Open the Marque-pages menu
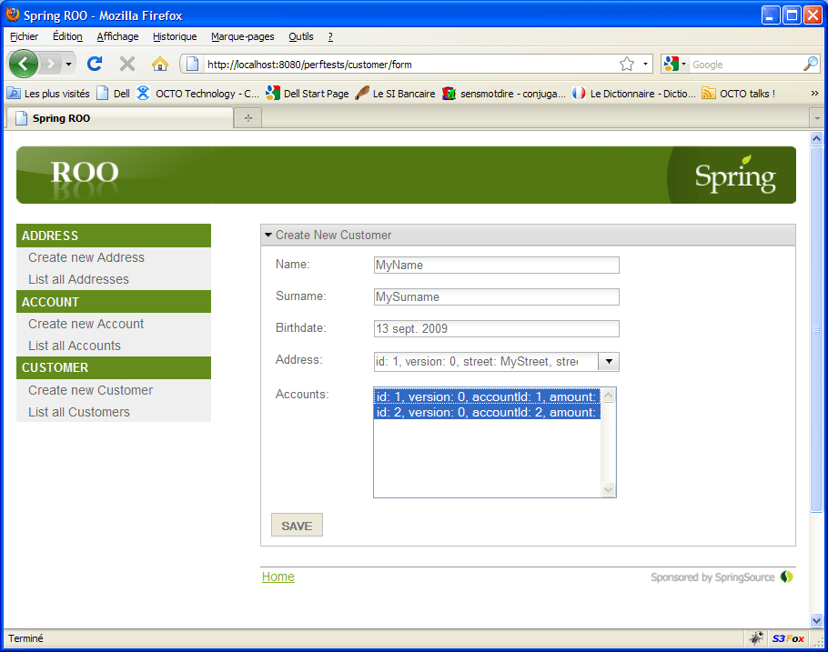828x652 pixels. (x=242, y=36)
